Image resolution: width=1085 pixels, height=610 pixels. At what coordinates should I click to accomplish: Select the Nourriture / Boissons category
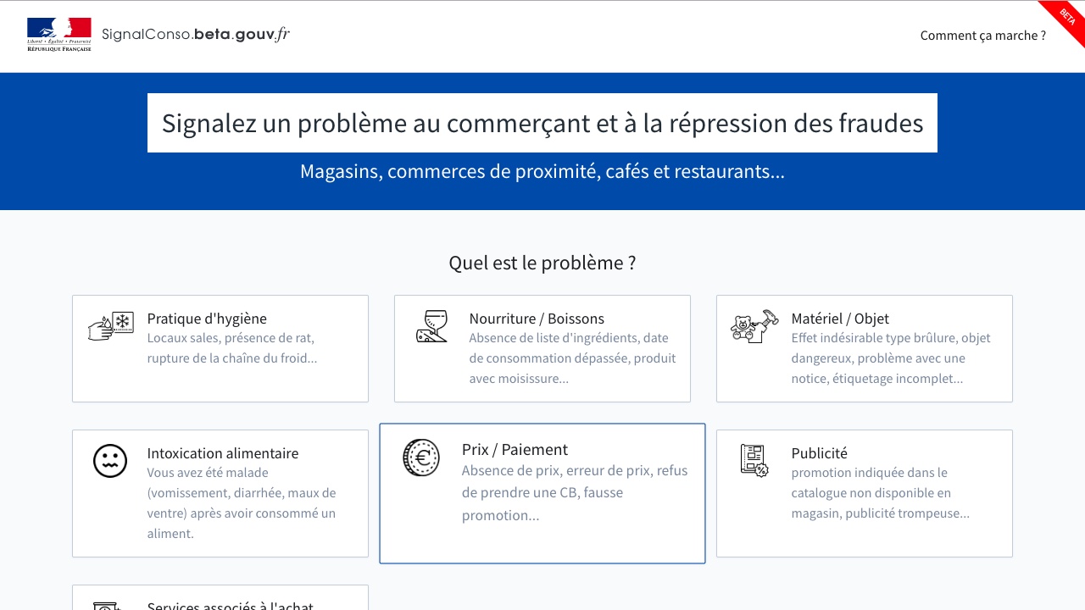tap(542, 348)
